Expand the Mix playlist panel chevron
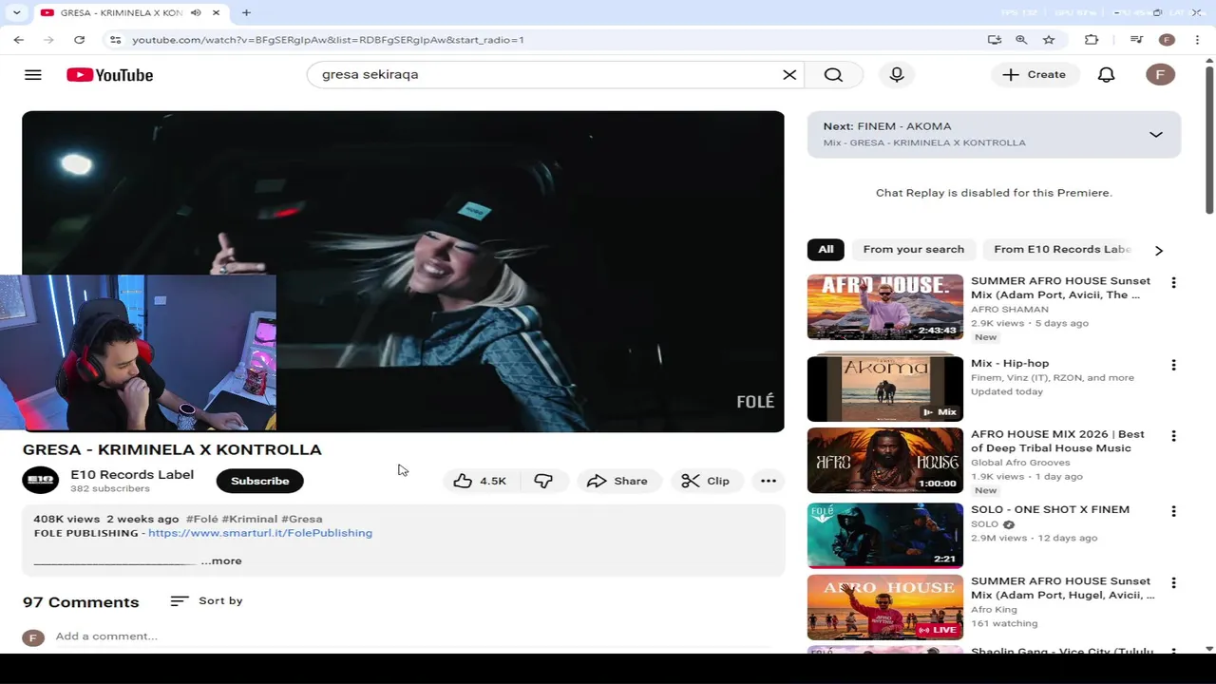 1155,135
